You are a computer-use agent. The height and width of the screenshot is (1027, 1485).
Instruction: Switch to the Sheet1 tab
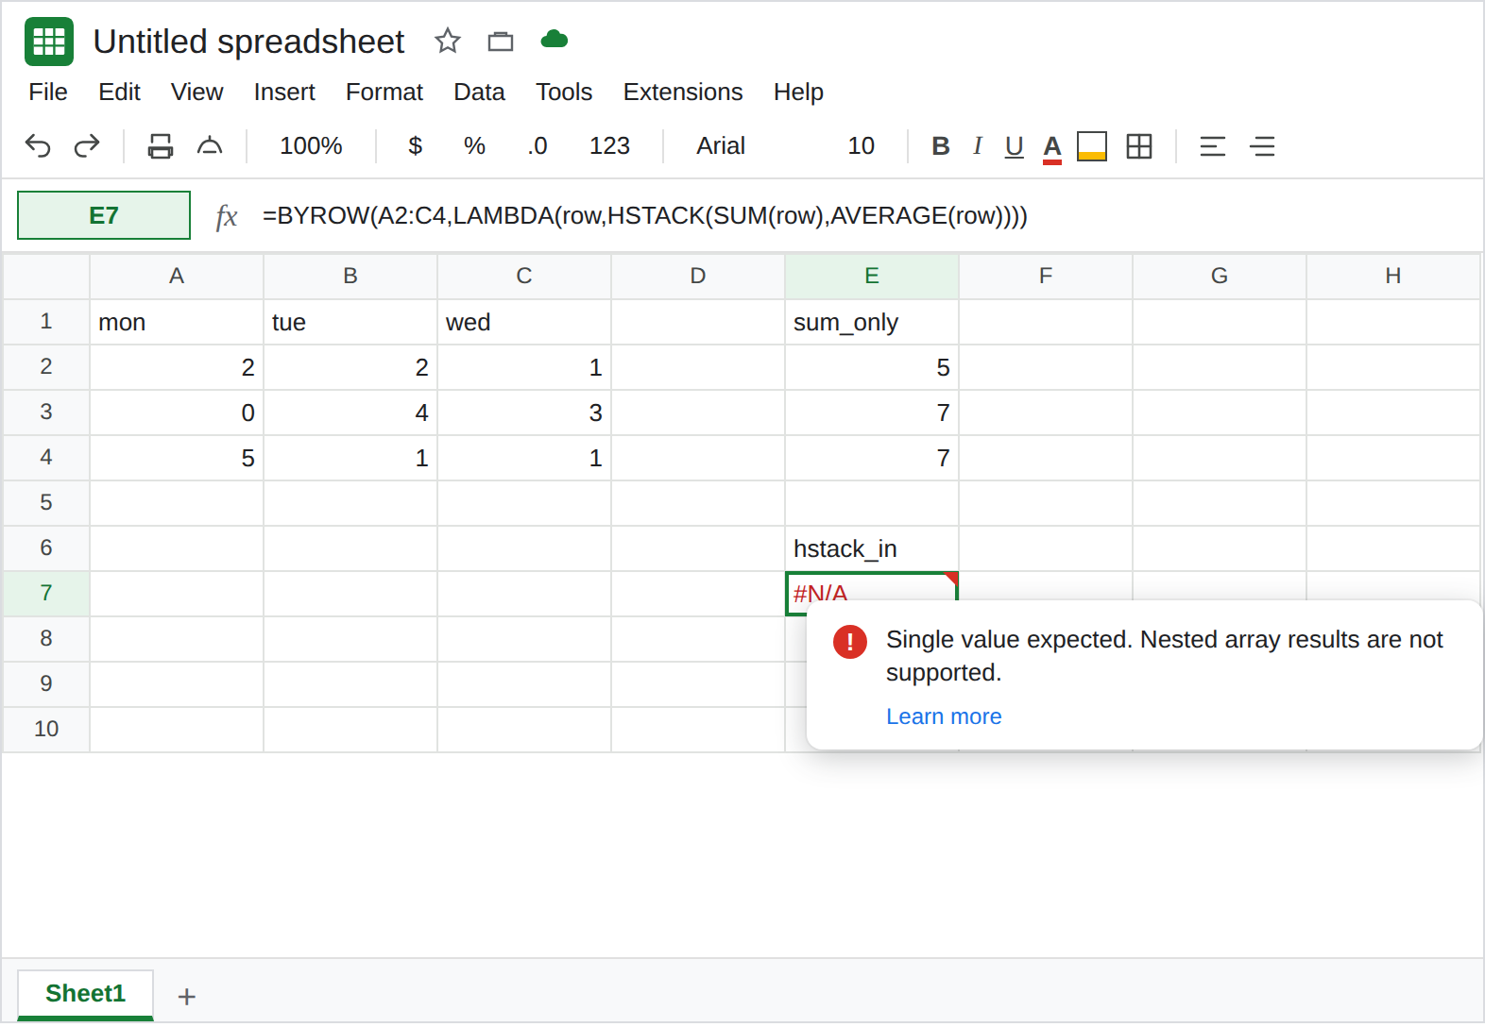(85, 994)
